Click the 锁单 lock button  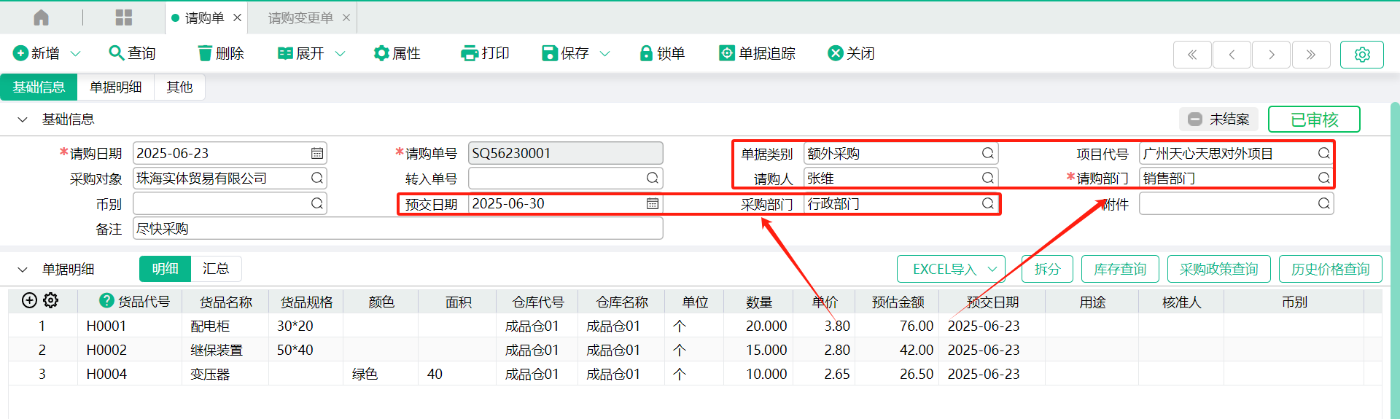[x=662, y=53]
